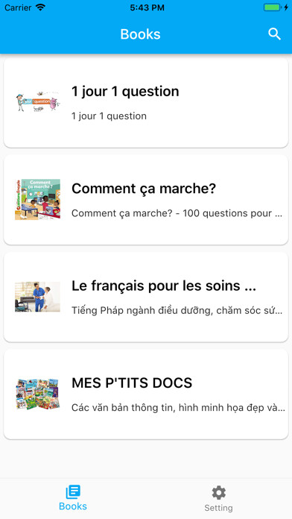Switch to the "Setting" tab label
The height and width of the screenshot is (519, 292).
click(x=218, y=508)
